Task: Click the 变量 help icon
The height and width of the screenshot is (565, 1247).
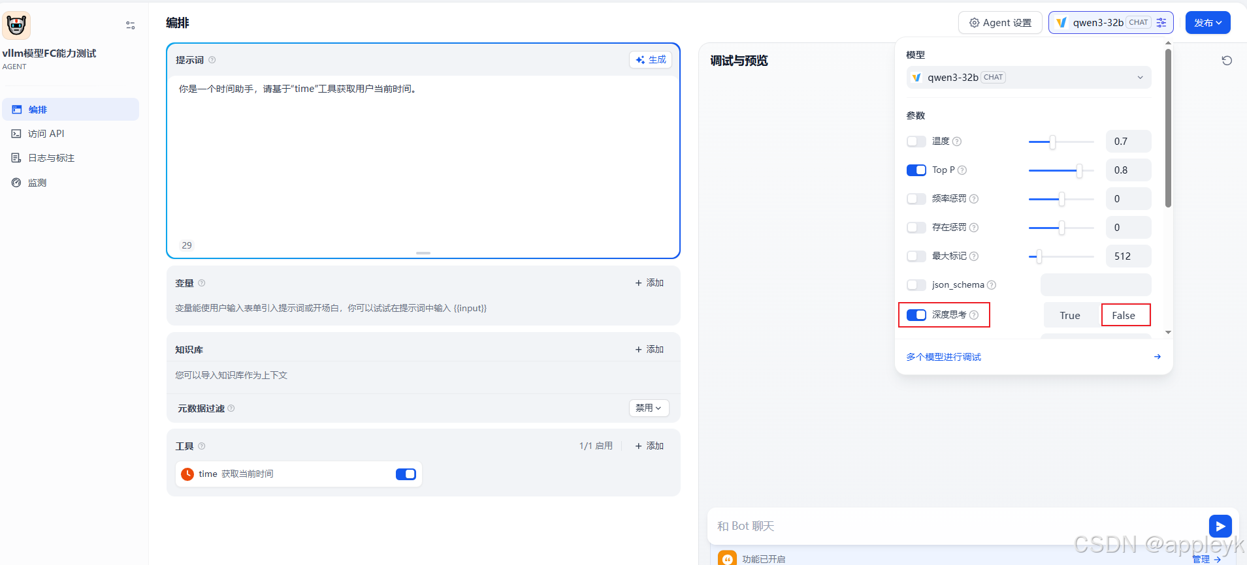Action: (x=202, y=283)
